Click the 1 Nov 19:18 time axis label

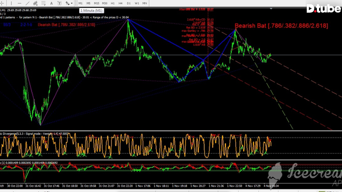tap(180, 186)
